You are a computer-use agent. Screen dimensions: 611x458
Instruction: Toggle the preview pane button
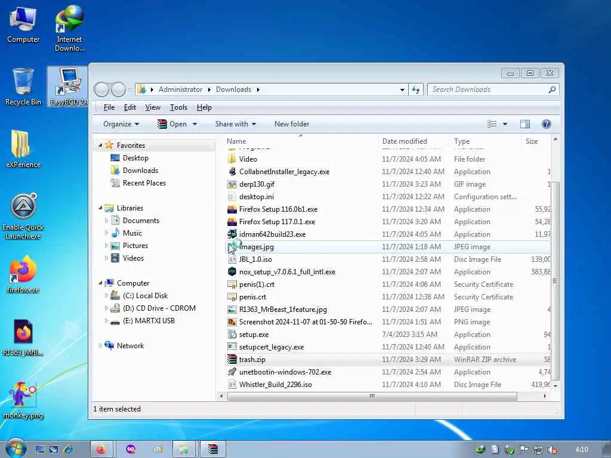pos(525,124)
